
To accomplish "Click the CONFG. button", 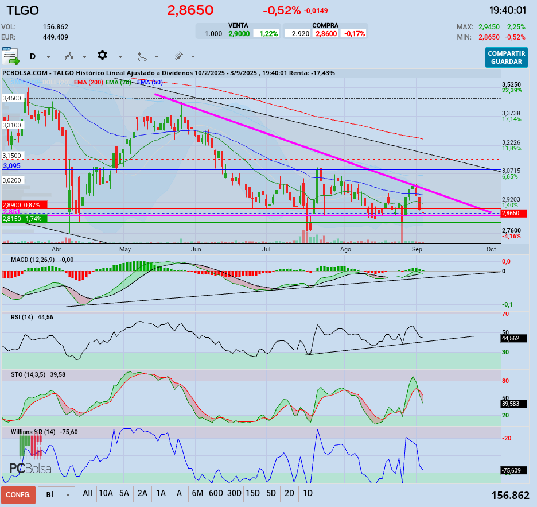I will [18, 495].
